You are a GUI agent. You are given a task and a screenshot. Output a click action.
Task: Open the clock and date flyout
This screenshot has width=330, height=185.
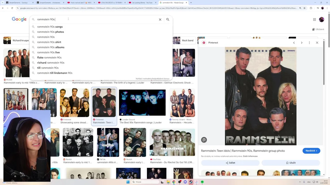324,182
